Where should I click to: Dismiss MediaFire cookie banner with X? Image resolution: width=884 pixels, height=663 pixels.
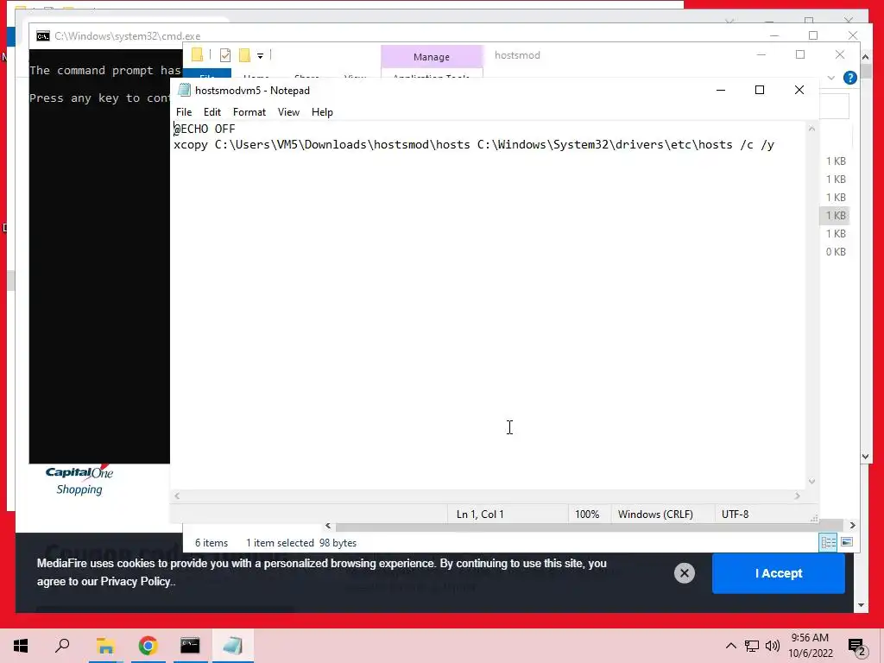(684, 573)
